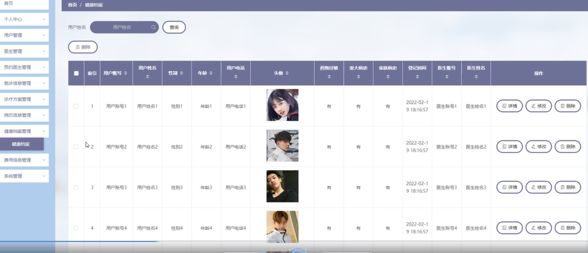Check the row 2 用户账号2 checkbox
588x253 pixels.
point(76,147)
